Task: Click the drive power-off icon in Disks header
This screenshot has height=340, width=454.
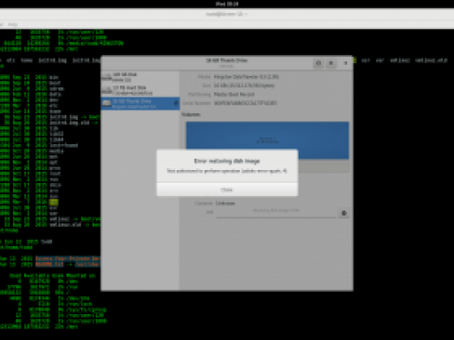Action: pos(318,63)
